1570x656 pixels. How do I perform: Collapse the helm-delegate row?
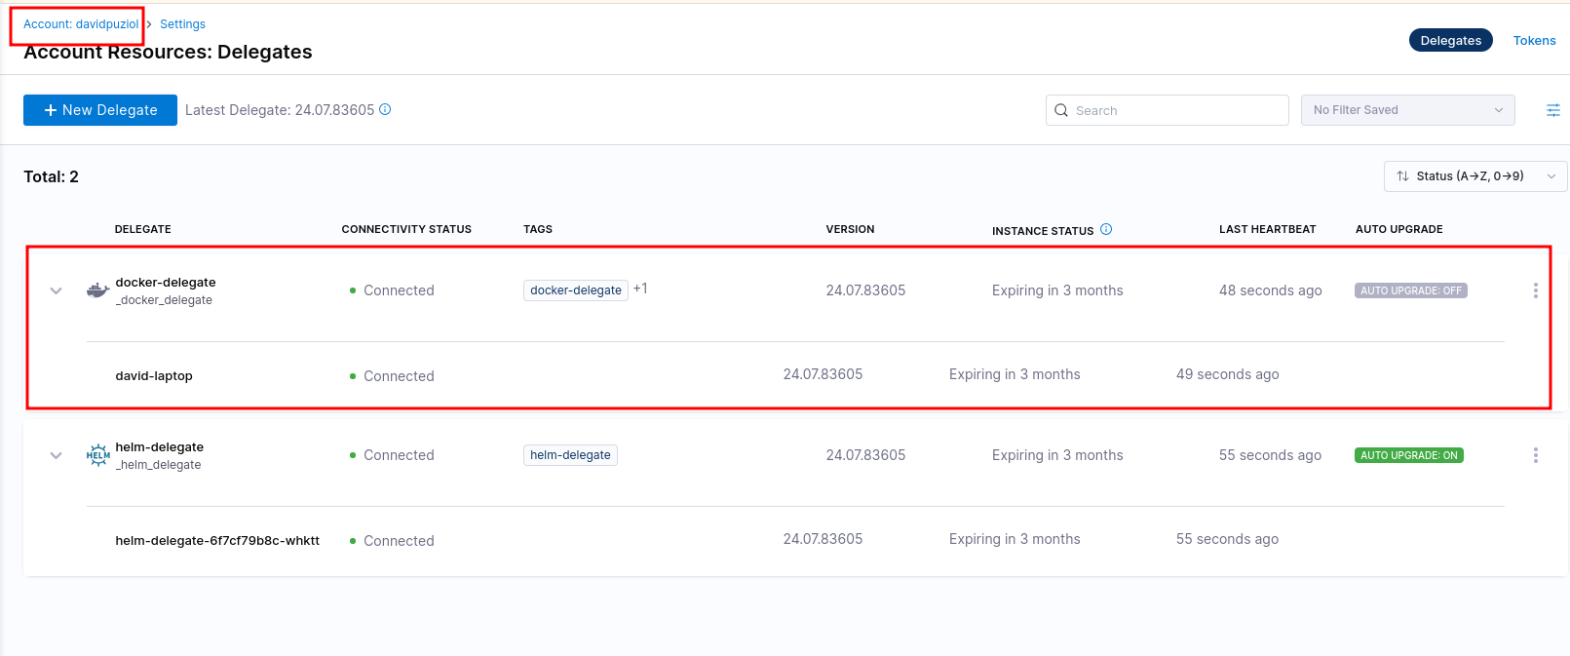57,455
